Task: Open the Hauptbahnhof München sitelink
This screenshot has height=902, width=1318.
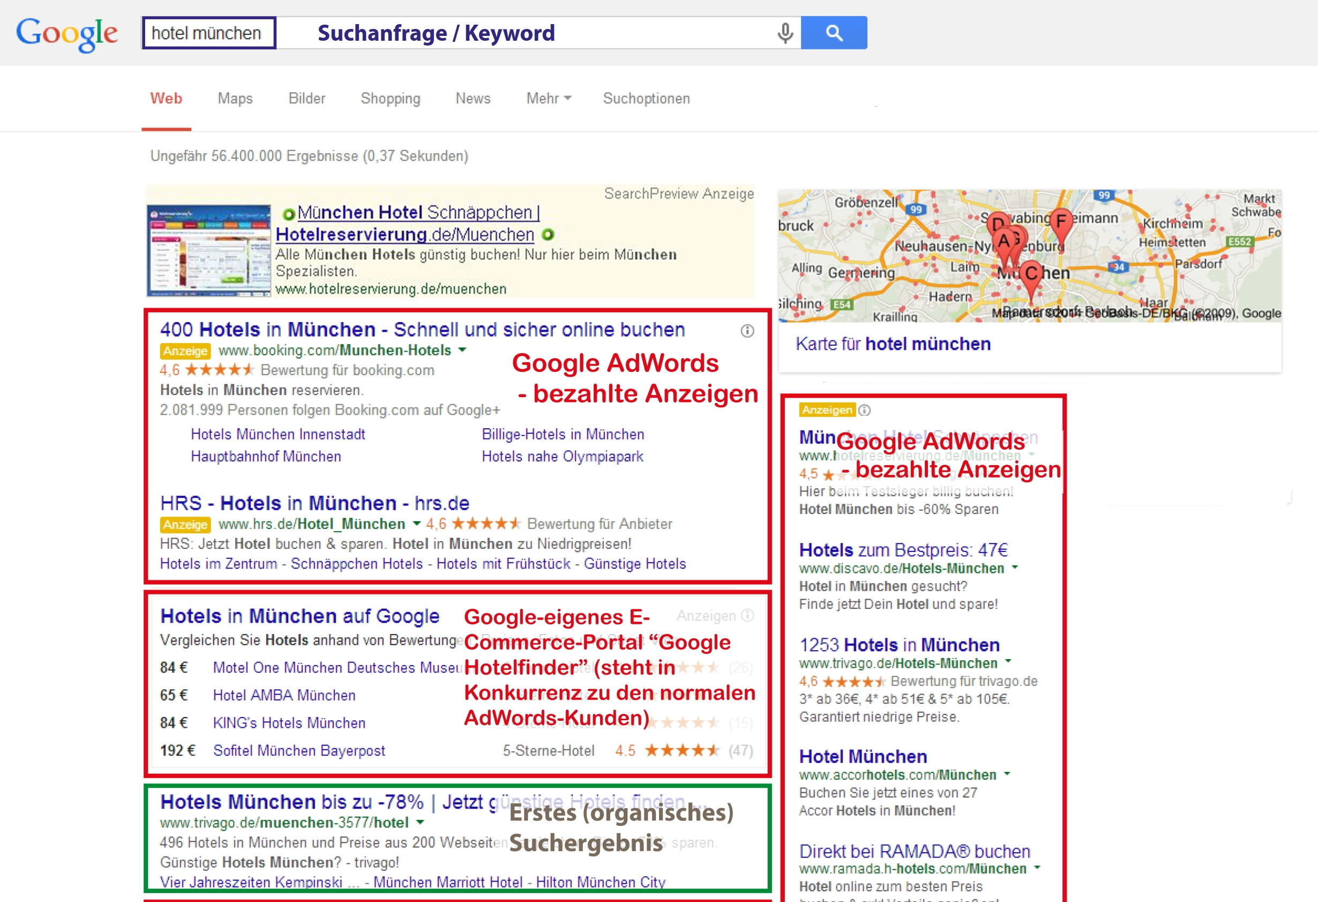Action: [266, 457]
